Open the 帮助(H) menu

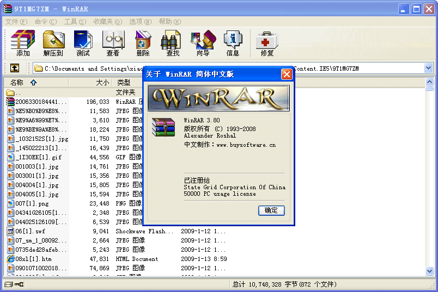click(169, 21)
